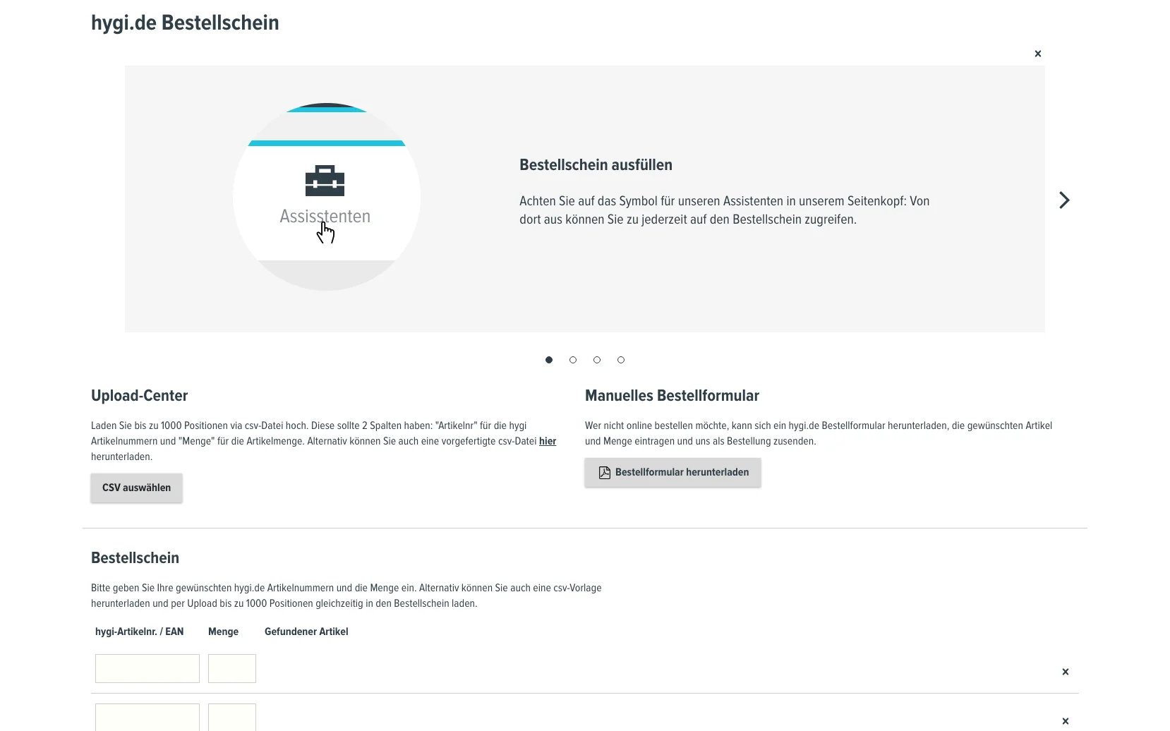Click Bestellformular herunterladen button
The image size is (1170, 731).
(x=673, y=472)
